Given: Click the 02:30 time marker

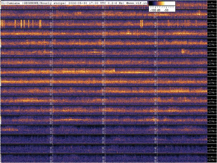Looking at the screenshot, I should [x=103, y=140].
